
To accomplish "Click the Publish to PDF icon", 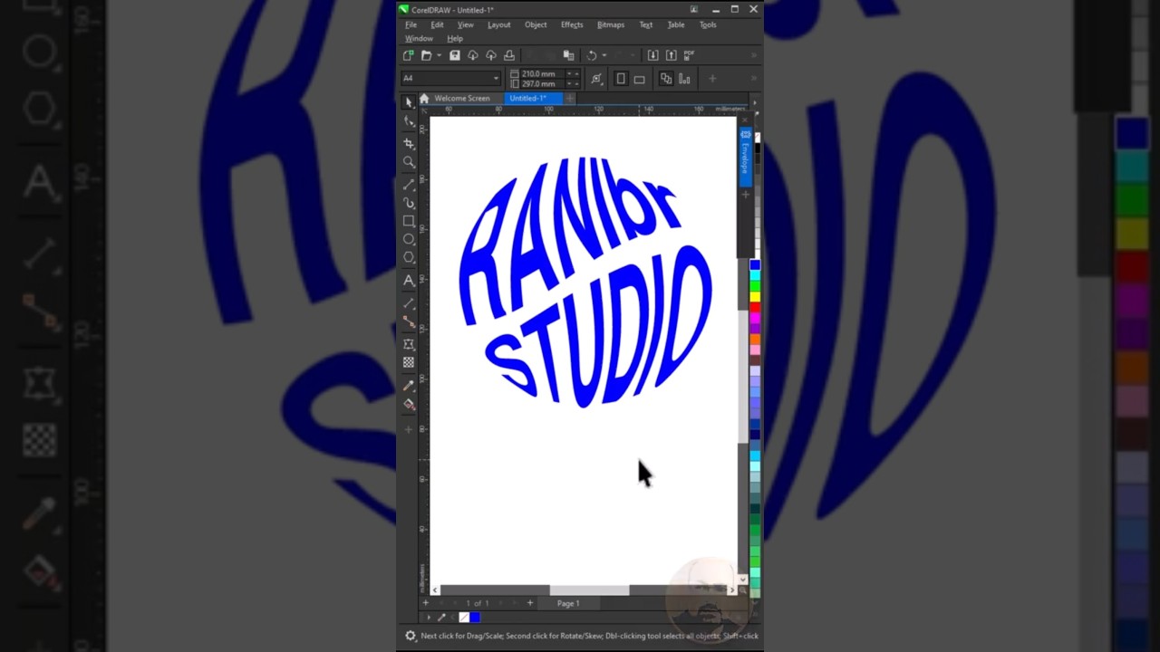I will pyautogui.click(x=689, y=55).
